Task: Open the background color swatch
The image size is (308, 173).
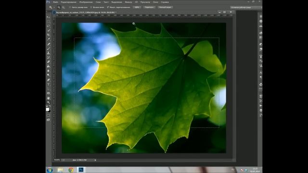Action: pos(50,111)
